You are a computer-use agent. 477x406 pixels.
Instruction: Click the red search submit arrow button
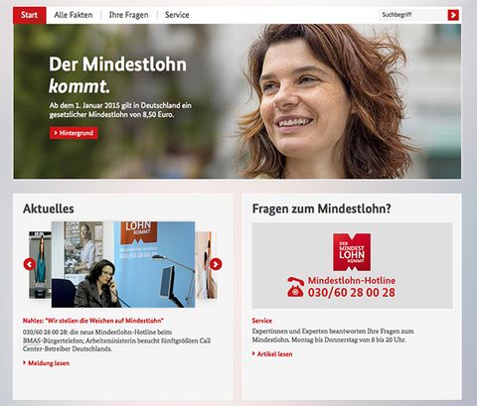click(453, 15)
